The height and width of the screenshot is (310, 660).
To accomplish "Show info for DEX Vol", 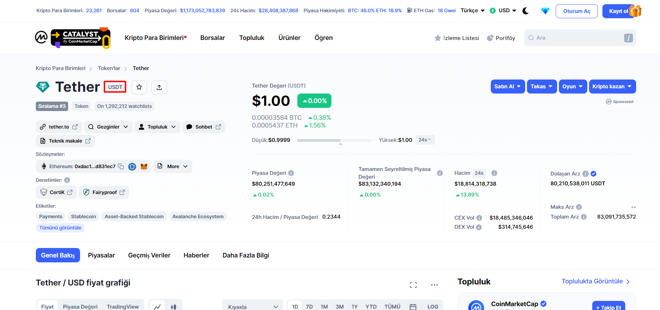I will click(479, 227).
